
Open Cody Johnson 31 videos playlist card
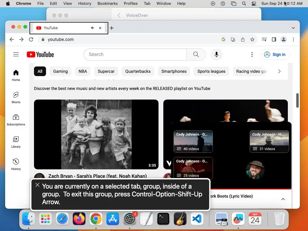point(269,141)
